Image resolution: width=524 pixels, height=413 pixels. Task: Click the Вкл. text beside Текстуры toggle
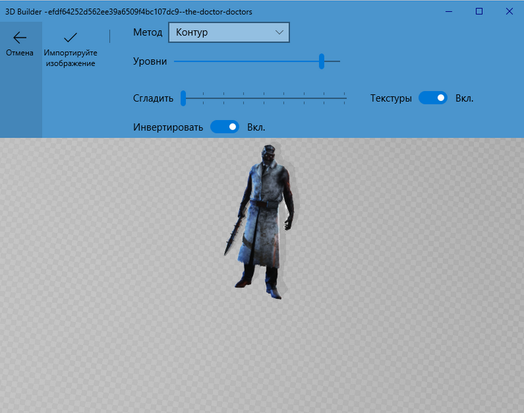pos(464,98)
